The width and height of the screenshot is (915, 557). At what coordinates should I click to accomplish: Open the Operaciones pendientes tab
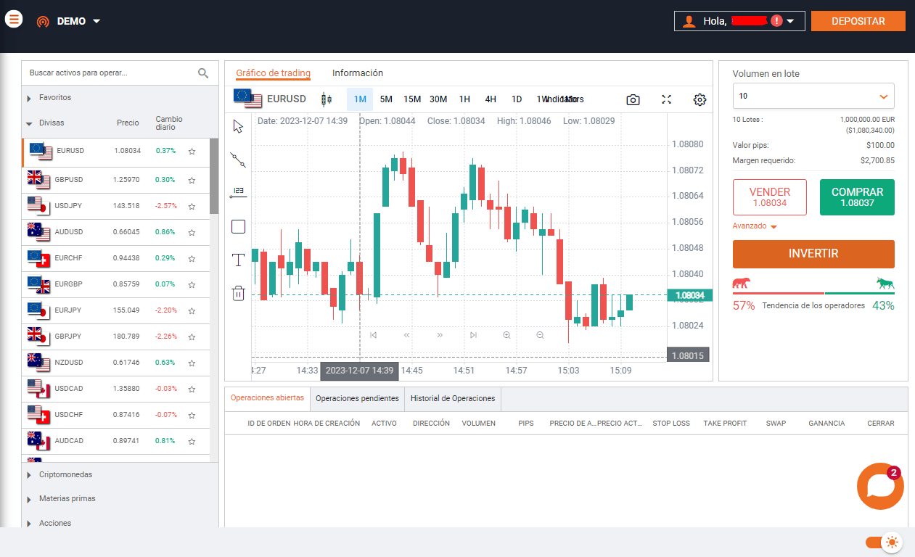pyautogui.click(x=357, y=398)
